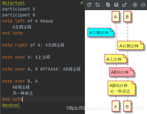Open diagram in external window icon
This screenshot has width=147, height=114.
(x=125, y=5)
